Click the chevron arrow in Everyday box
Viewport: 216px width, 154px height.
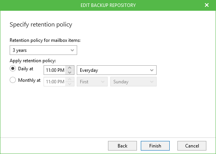coord(152,70)
